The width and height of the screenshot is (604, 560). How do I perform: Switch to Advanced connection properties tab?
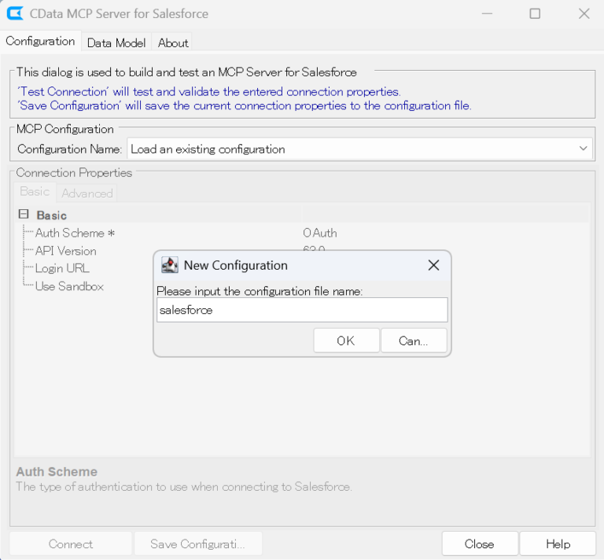[87, 193]
